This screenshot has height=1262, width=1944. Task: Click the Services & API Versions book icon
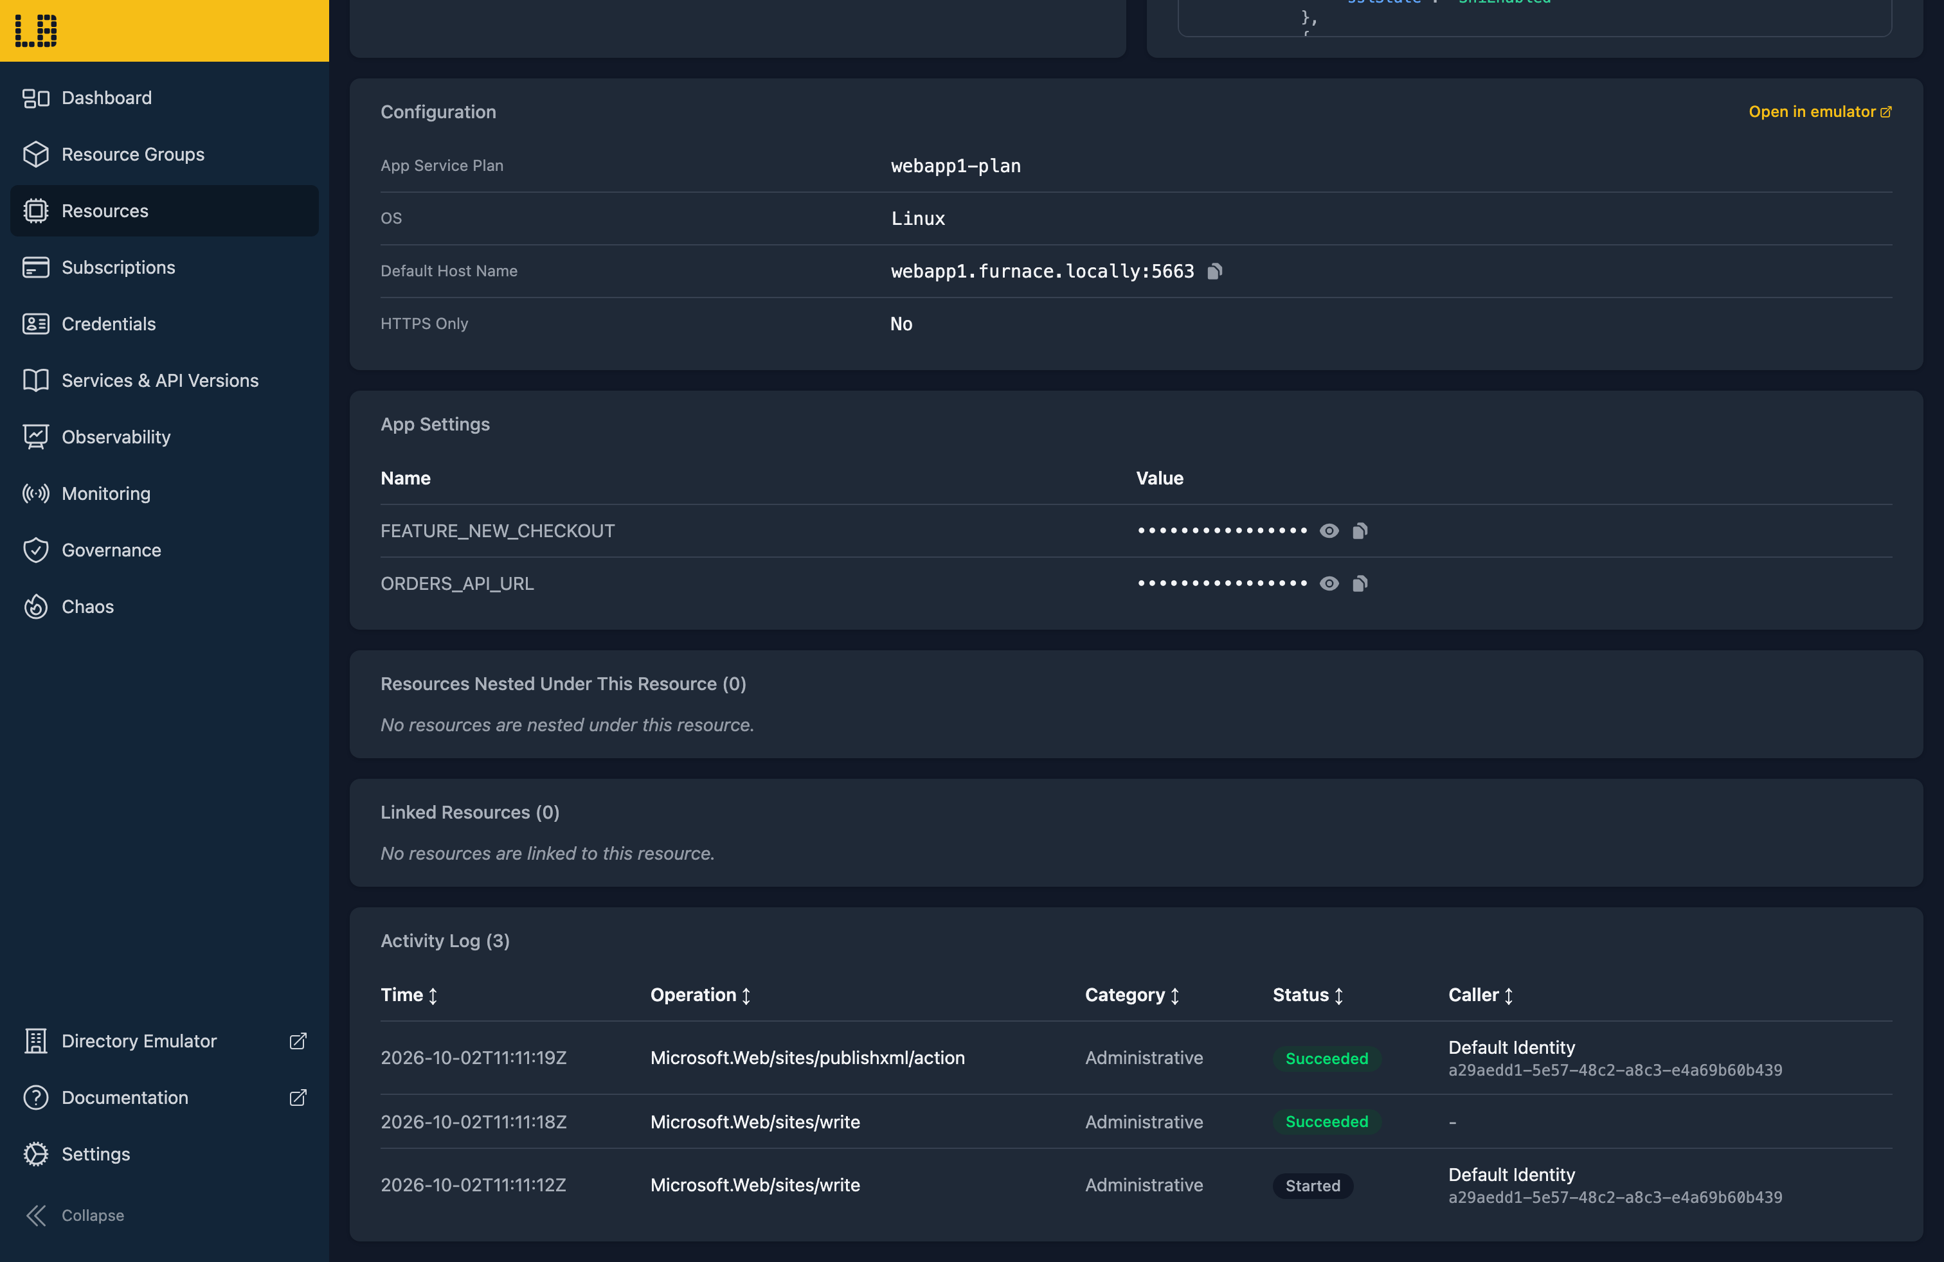pyautogui.click(x=36, y=380)
